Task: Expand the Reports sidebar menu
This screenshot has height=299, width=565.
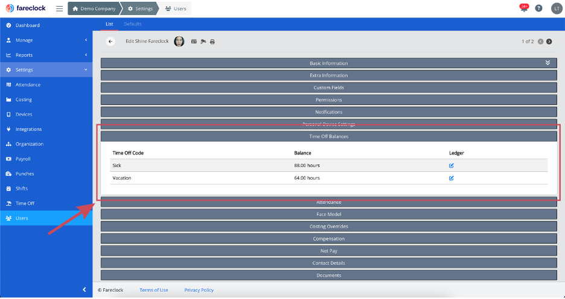Action: (x=46, y=55)
